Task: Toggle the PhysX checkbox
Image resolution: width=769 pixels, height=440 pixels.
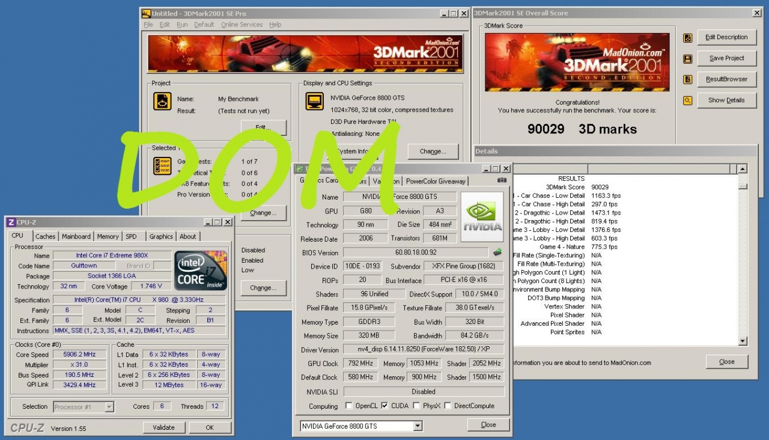Action: (417, 406)
